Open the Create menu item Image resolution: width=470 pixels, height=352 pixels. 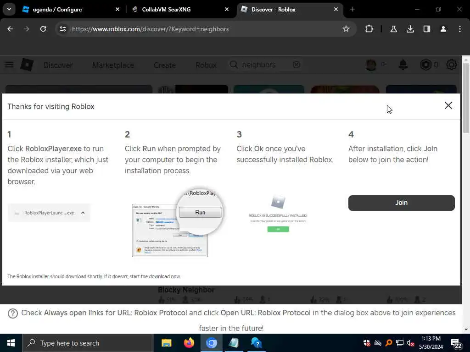[x=165, y=65]
